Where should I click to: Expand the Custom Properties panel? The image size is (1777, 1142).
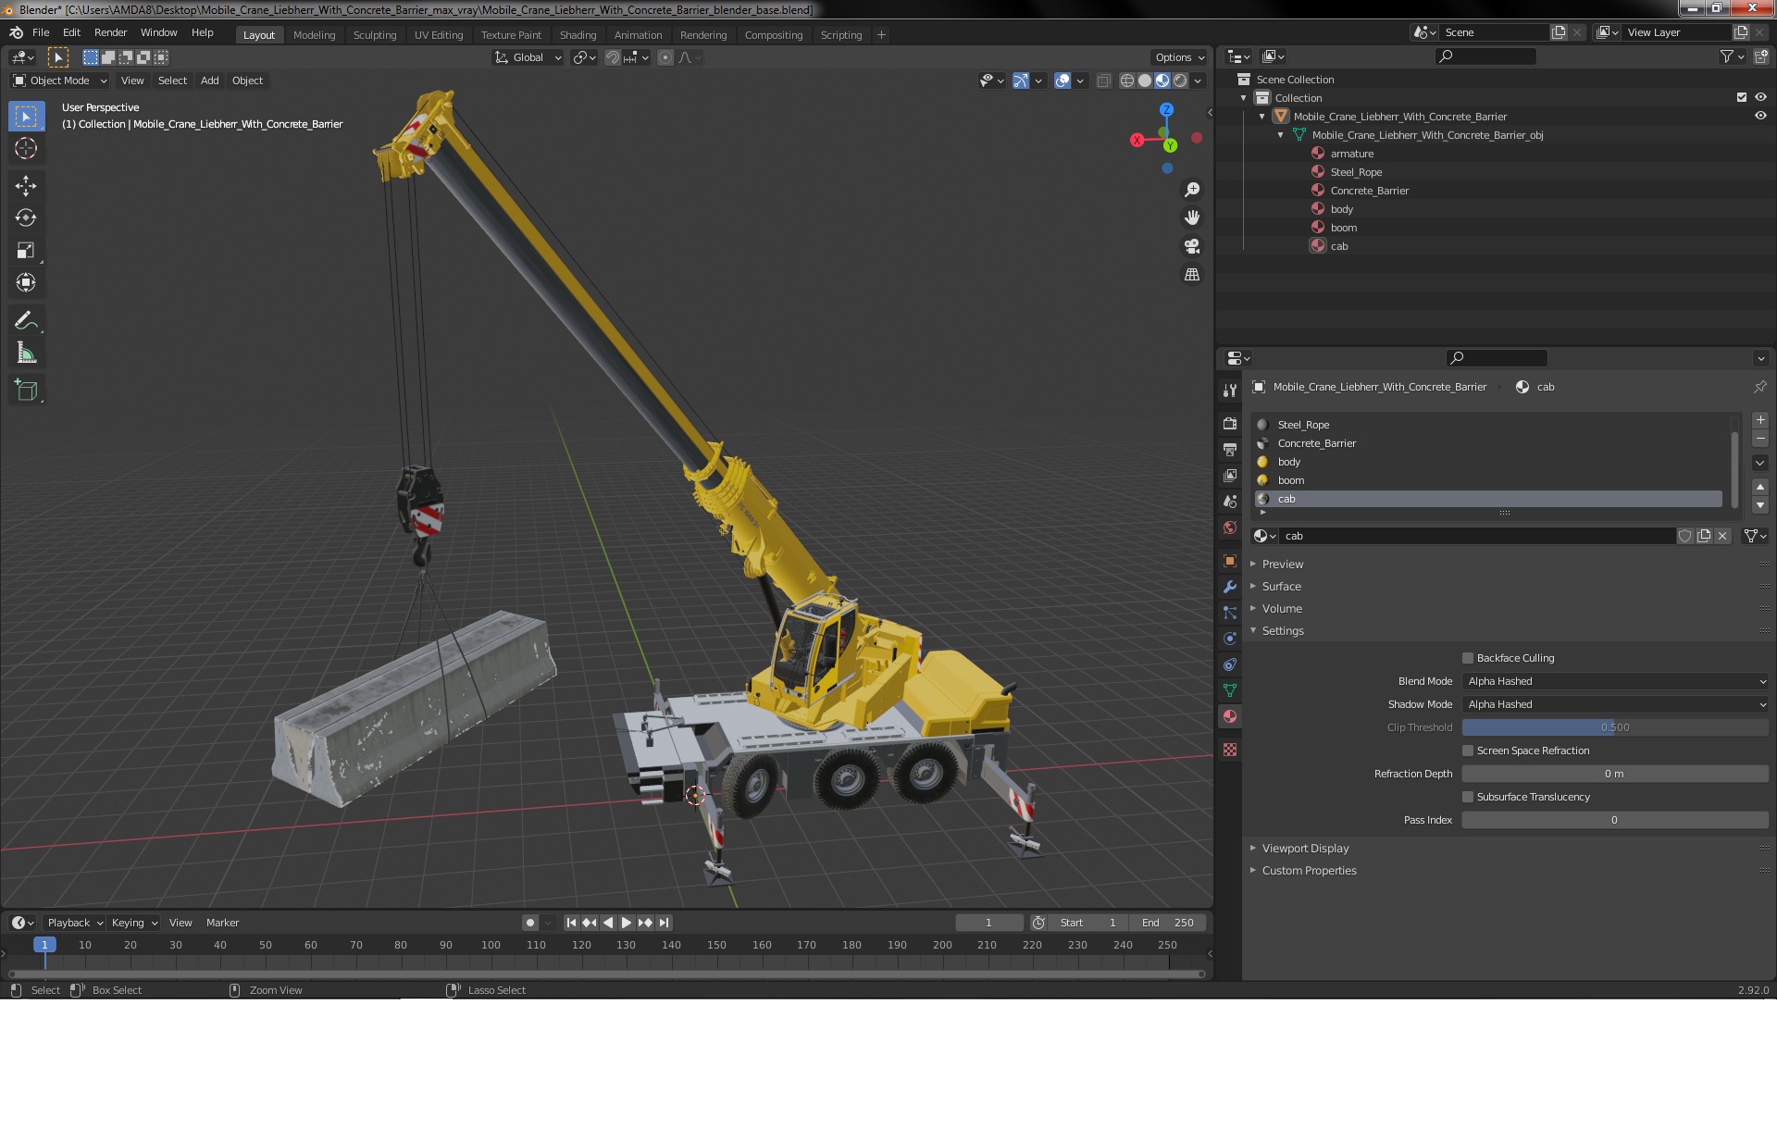coord(1309,870)
